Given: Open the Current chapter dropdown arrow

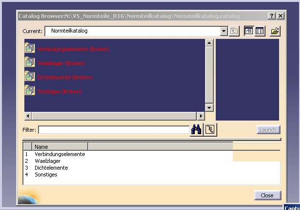Looking at the screenshot, I should coord(224,31).
